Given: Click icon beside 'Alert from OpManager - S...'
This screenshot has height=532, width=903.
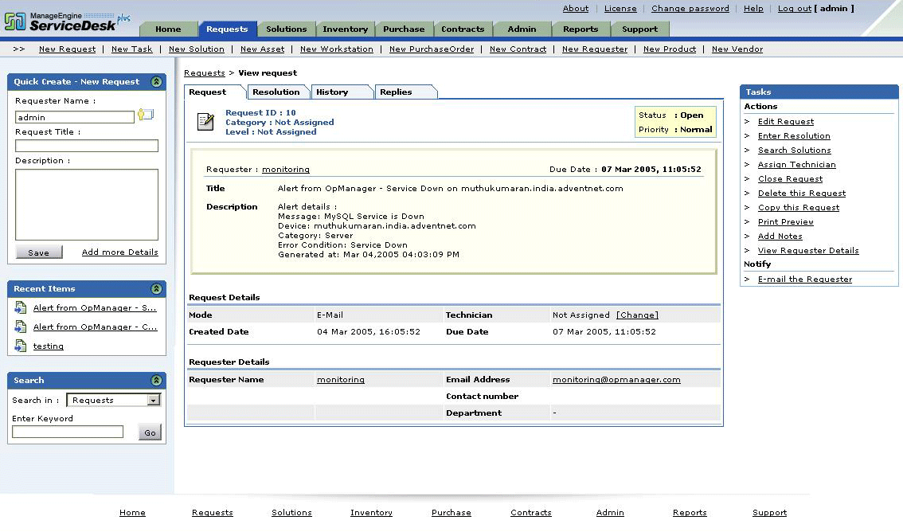Looking at the screenshot, I should point(21,307).
